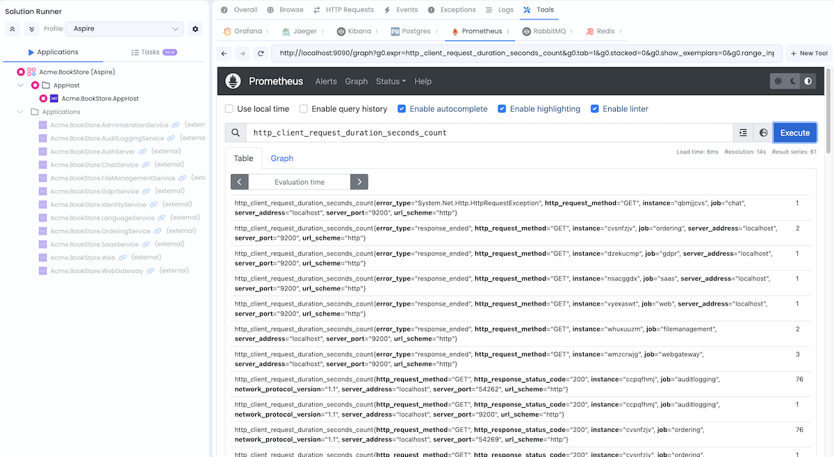
Task: Disable the Enable autocomplete checkbox
Action: tap(402, 108)
